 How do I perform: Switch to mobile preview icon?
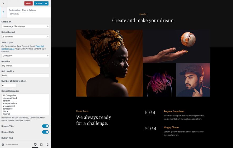click(x=47, y=145)
